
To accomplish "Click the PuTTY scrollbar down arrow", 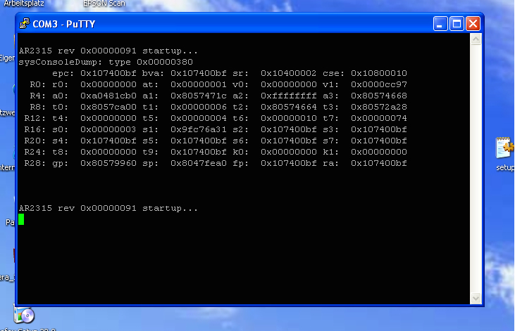I will pos(476,298).
